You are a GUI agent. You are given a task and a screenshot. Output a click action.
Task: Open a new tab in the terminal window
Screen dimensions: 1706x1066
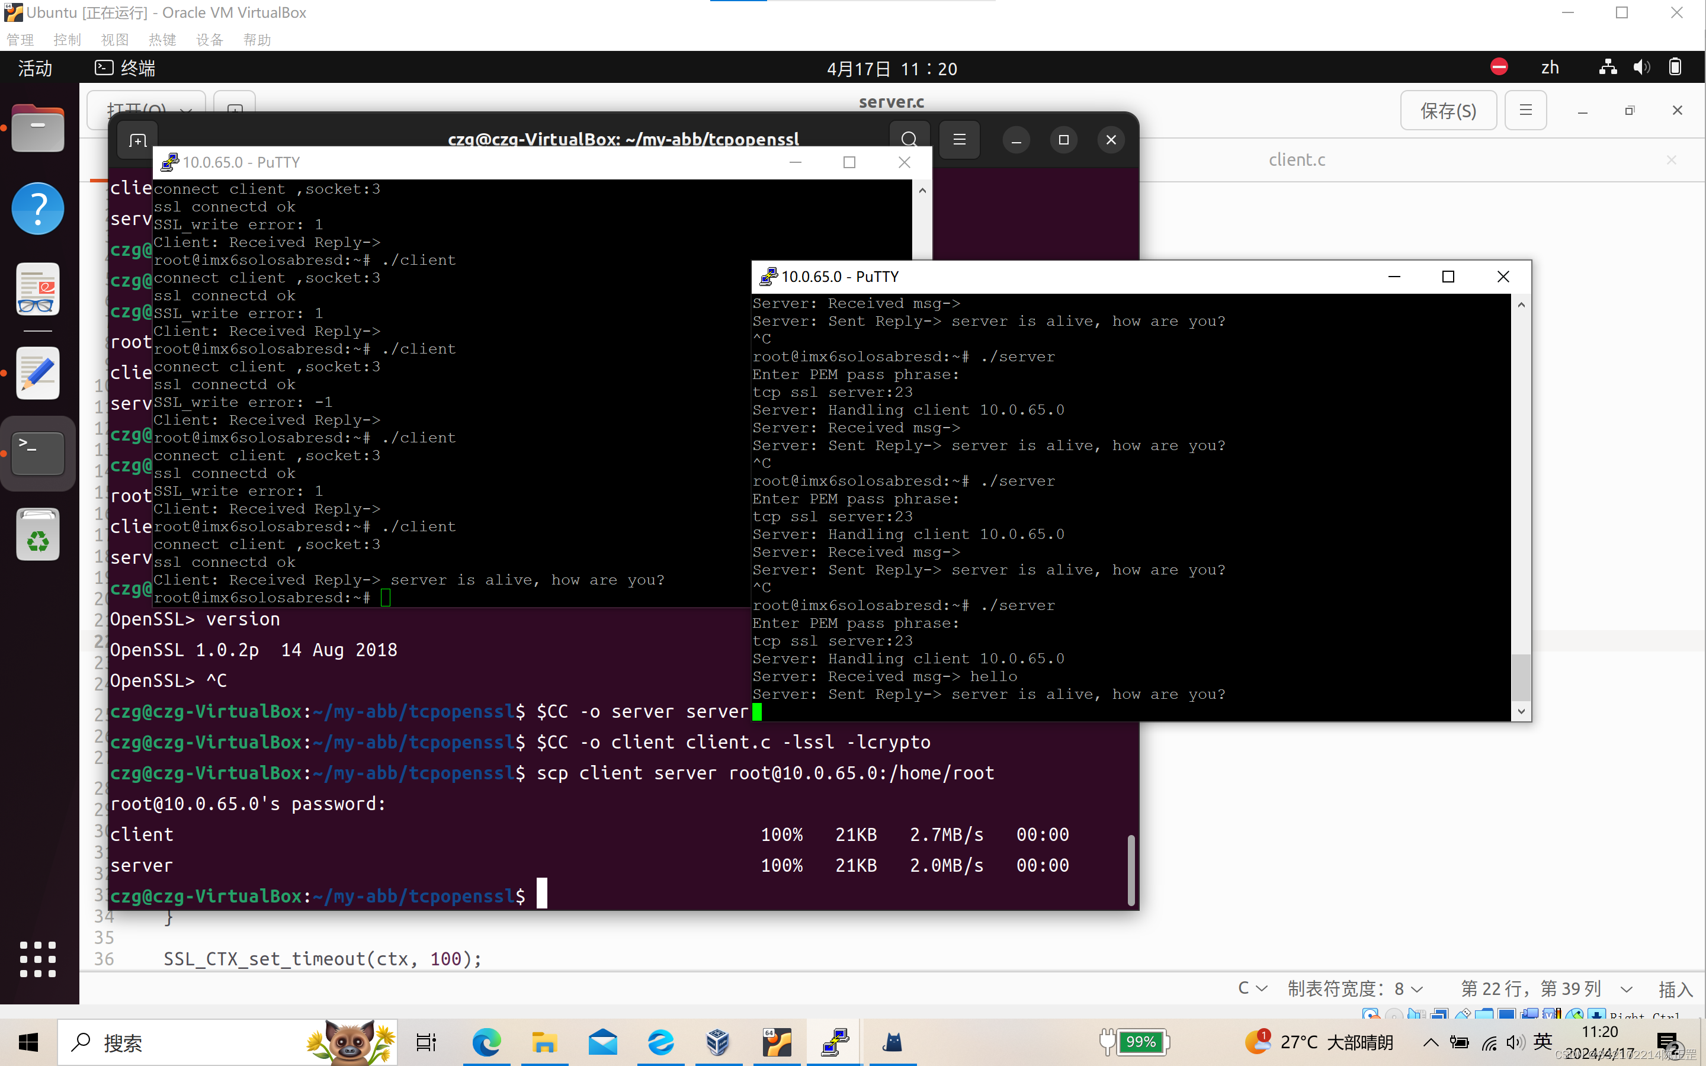click(137, 140)
